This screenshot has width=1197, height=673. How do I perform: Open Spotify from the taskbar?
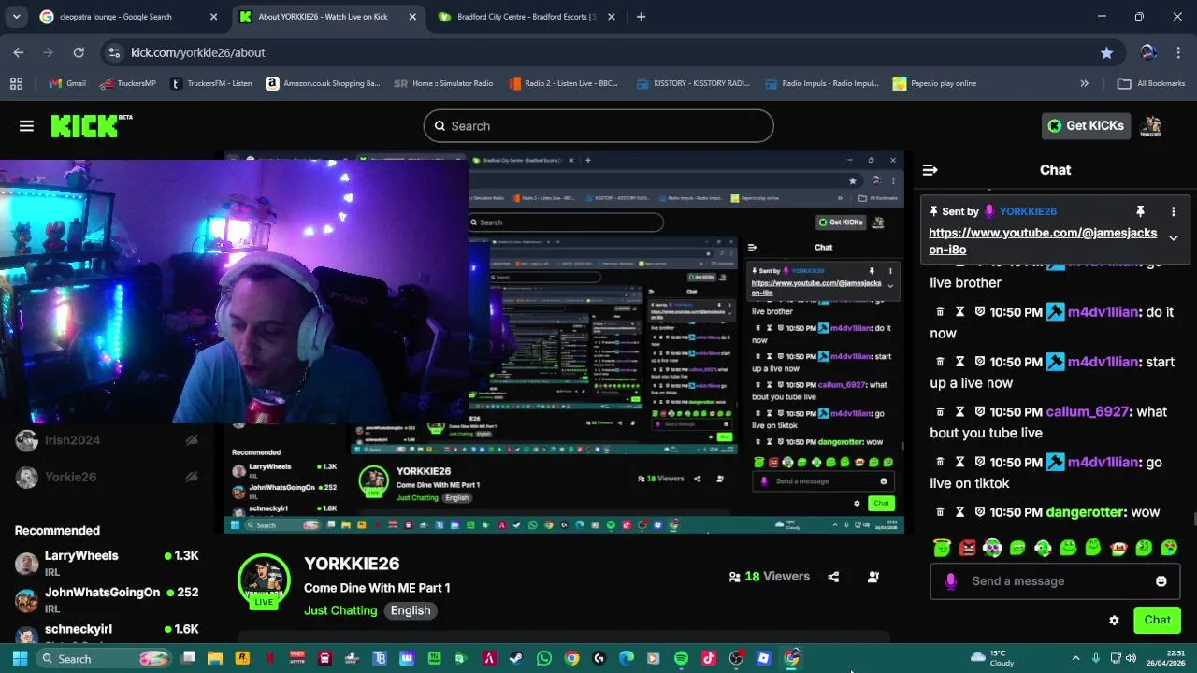point(681,658)
